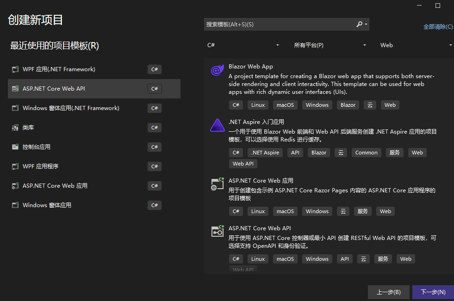
Task: Maximize the dialog window
Action: (437, 6)
